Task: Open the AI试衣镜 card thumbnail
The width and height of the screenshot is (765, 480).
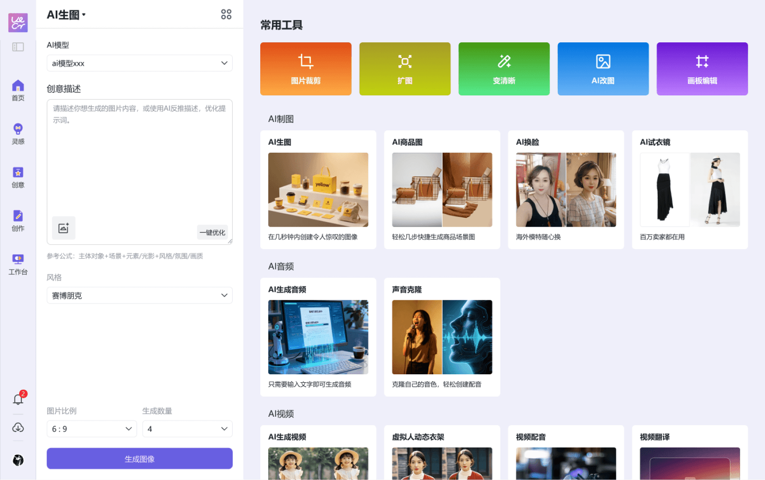Action: point(690,189)
